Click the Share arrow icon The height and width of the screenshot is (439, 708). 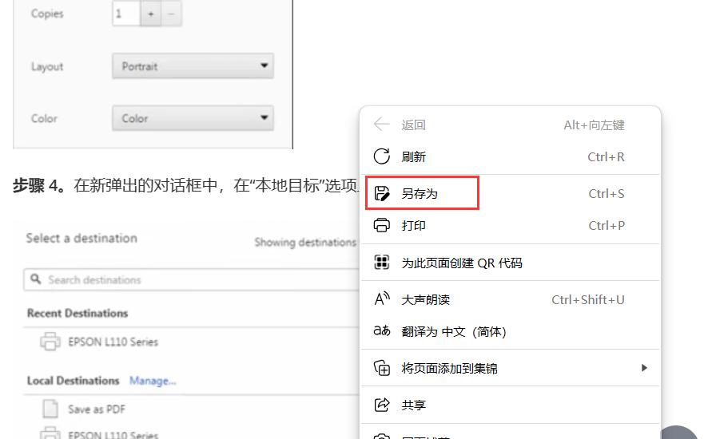coord(381,405)
